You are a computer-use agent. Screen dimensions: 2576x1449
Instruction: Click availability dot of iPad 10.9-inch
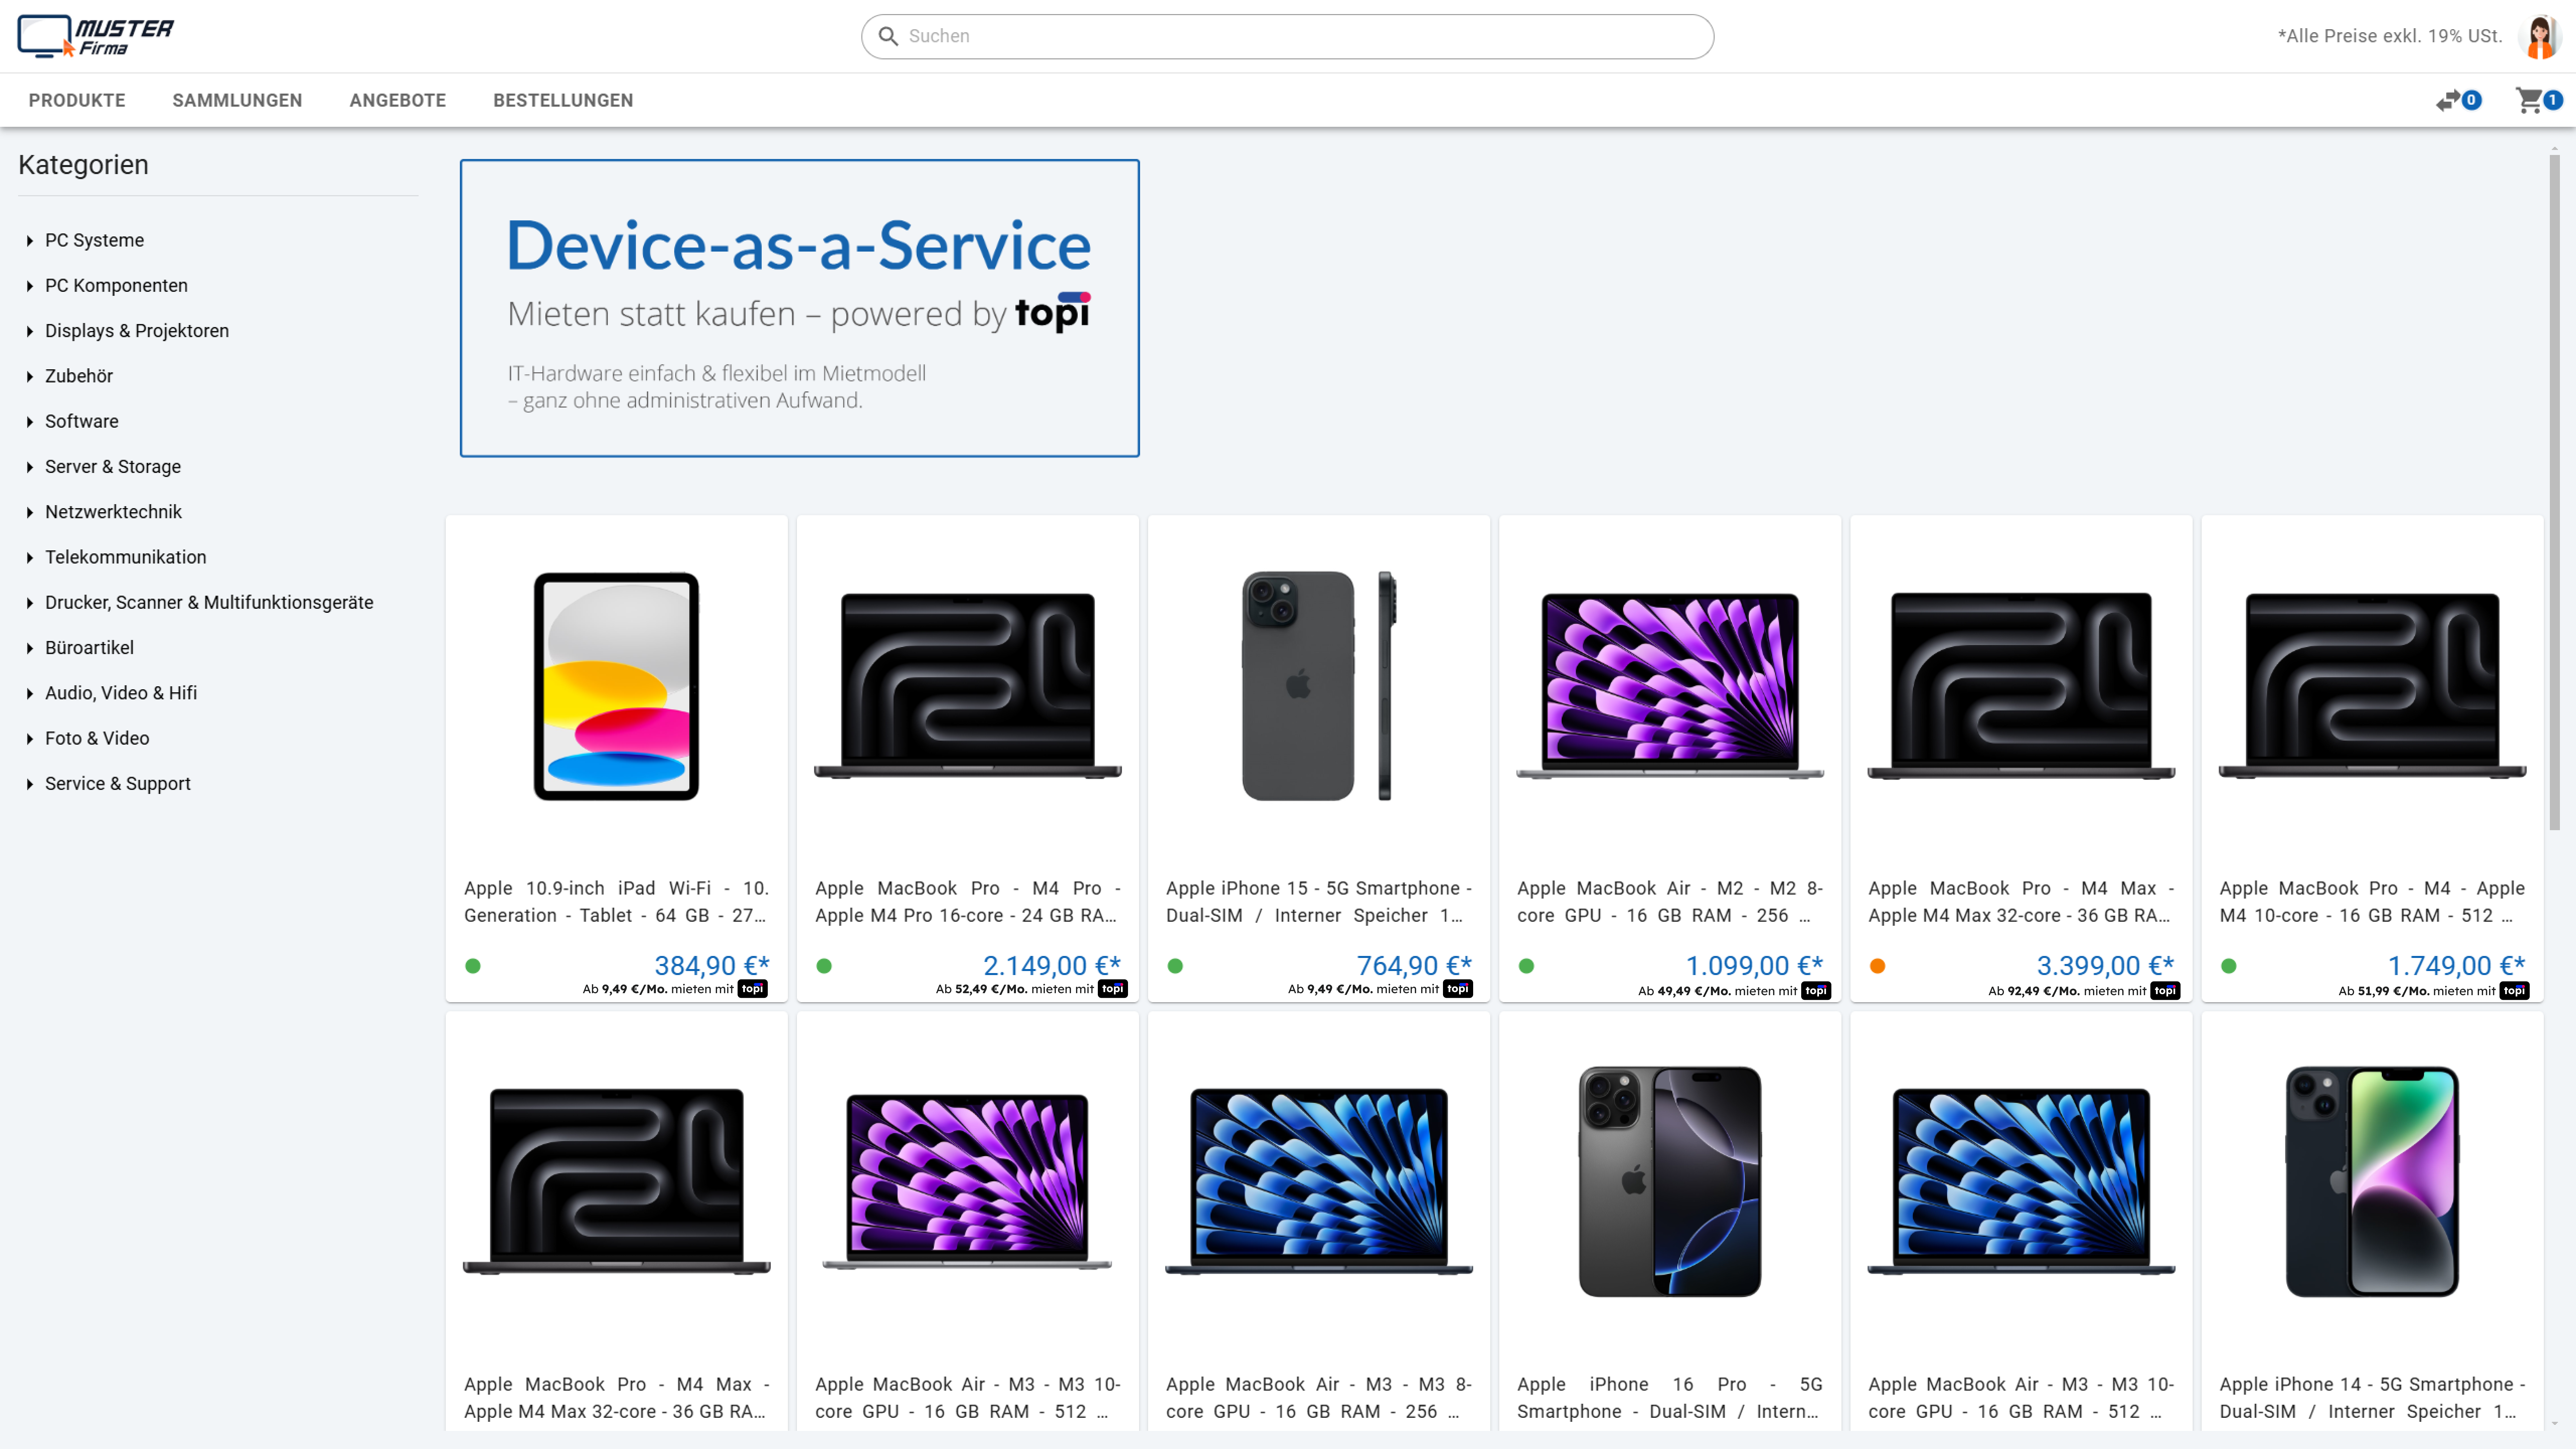473,966
